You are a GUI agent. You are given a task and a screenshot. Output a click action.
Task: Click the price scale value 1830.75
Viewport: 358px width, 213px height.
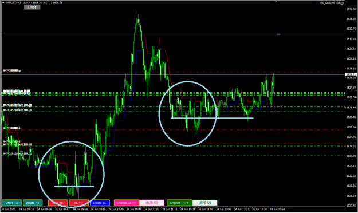[351, 29]
